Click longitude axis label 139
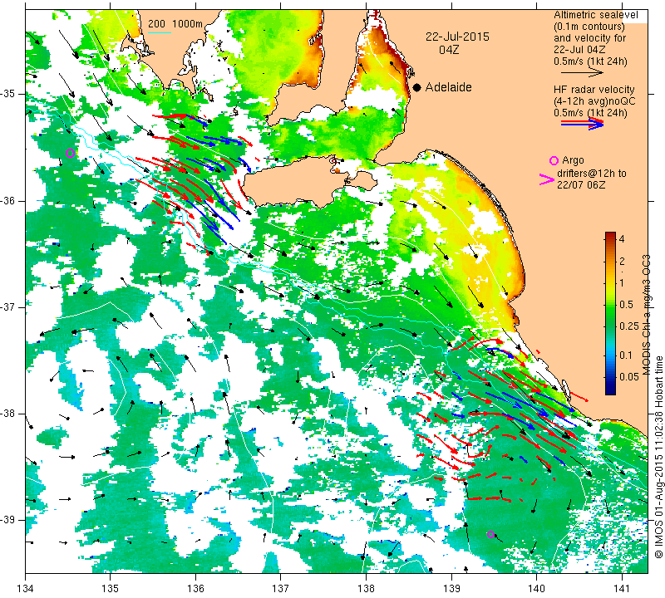This screenshot has height=598, width=665. coord(451,588)
